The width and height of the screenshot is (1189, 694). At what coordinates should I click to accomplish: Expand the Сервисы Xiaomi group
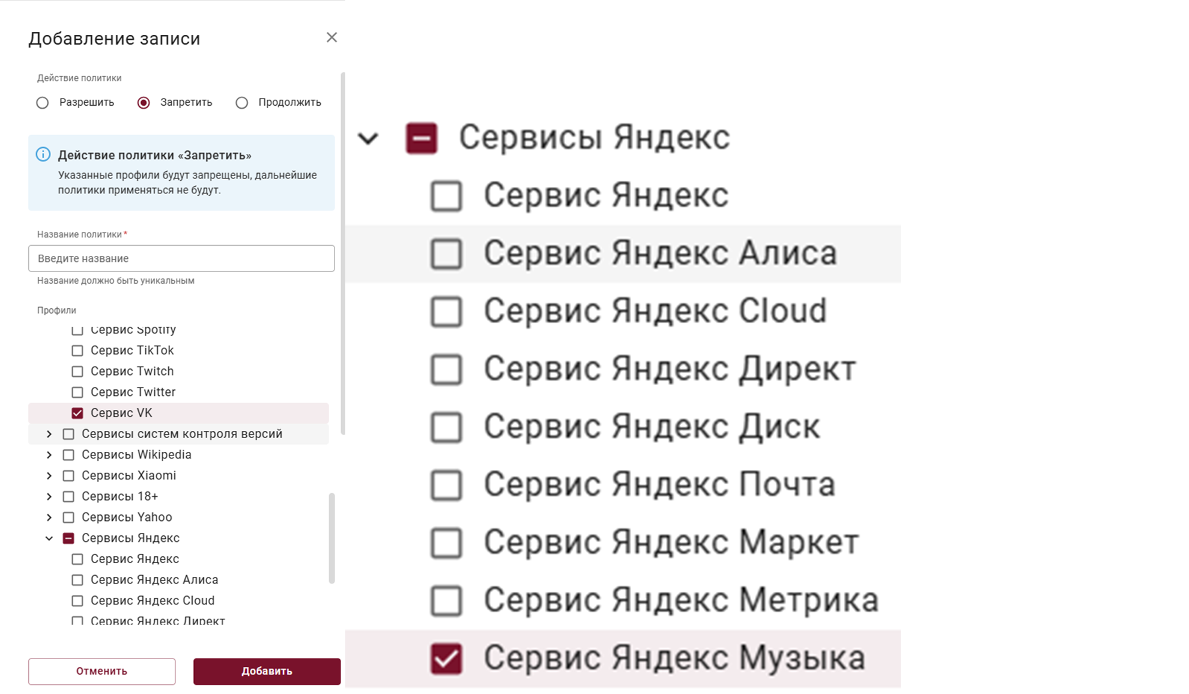(49, 476)
